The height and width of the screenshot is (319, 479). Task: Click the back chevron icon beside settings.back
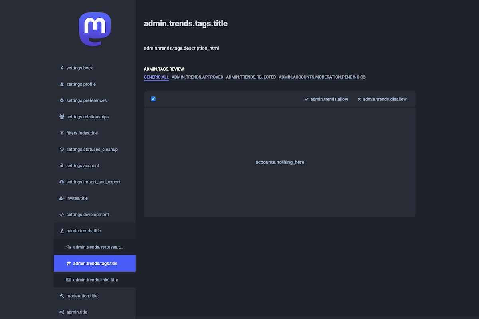[62, 68]
